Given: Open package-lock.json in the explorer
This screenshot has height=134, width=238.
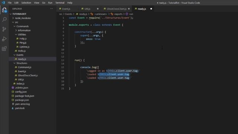Looking at the screenshot, I should point(25,96).
